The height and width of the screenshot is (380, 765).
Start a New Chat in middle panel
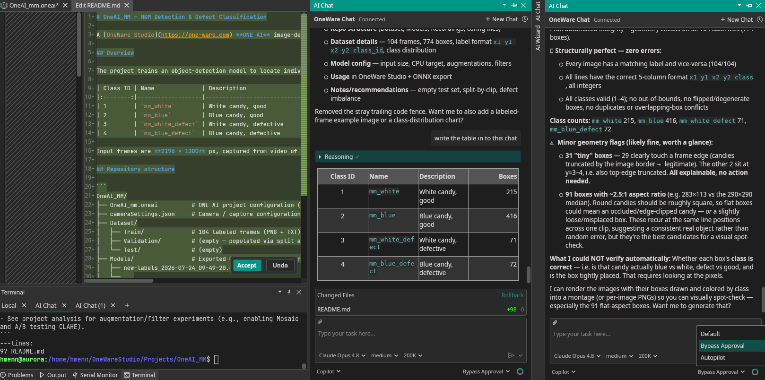coord(502,19)
